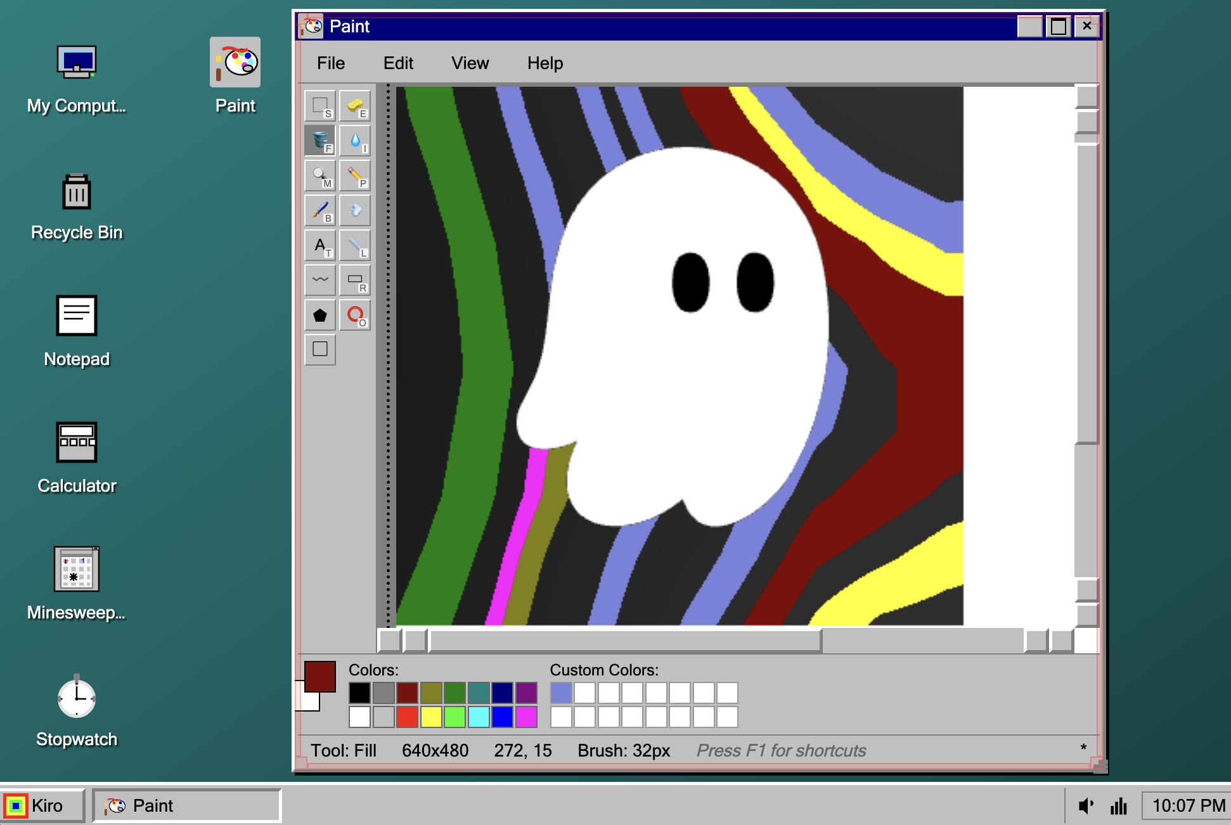1231x825 pixels.
Task: Choose the red Ellipse tool
Action: pyautogui.click(x=355, y=315)
